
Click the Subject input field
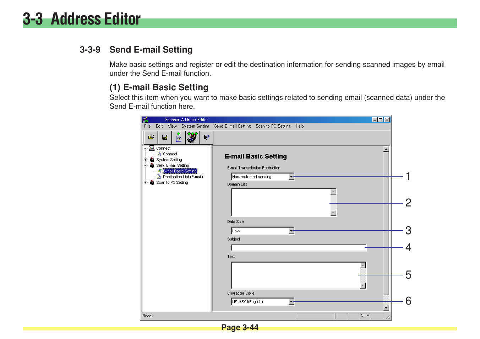click(x=299, y=248)
